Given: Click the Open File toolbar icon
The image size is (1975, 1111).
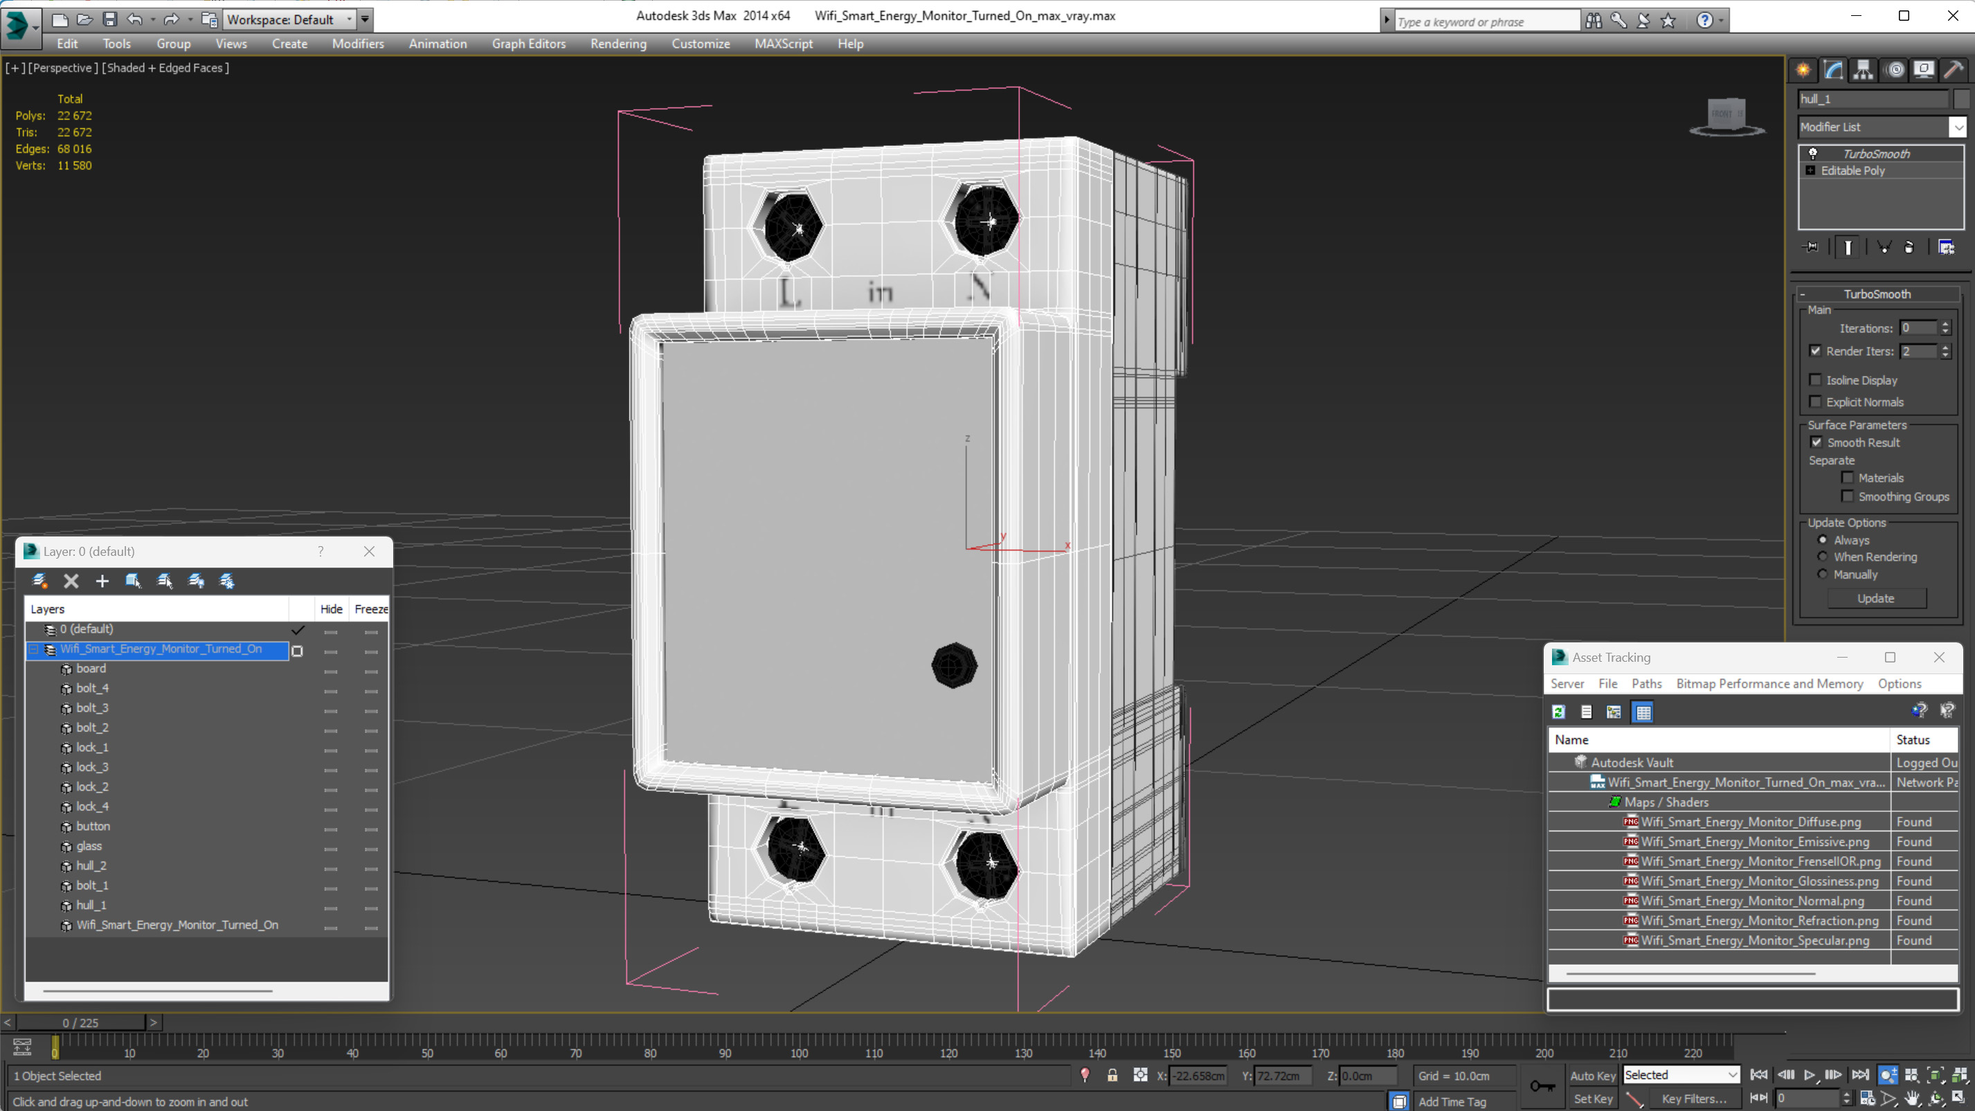Looking at the screenshot, I should pyautogui.click(x=85, y=19).
